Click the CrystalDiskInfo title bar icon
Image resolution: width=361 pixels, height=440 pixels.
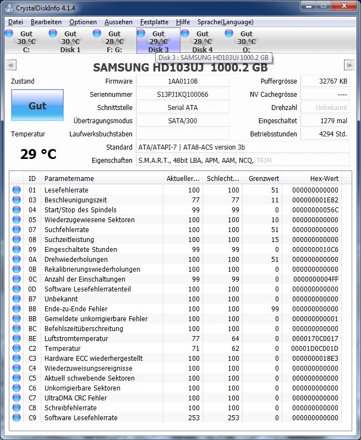coord(9,8)
